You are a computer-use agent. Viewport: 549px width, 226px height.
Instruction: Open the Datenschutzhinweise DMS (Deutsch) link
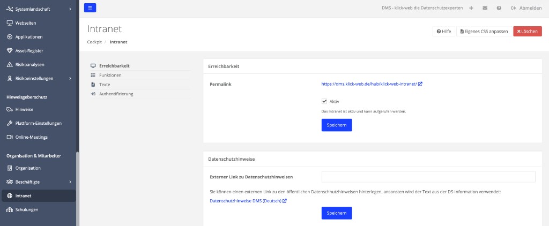click(246, 201)
